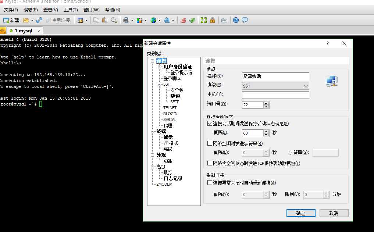The height and width of the screenshot is (232, 374).
Task: Open dropdown arrow beside Open folder icon
Action: tap(32, 21)
